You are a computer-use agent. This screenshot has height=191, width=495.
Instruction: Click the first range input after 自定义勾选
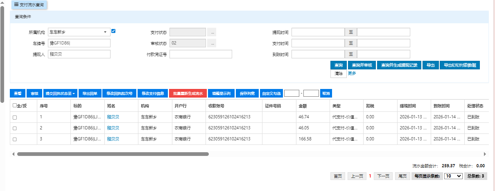[x=292, y=93]
